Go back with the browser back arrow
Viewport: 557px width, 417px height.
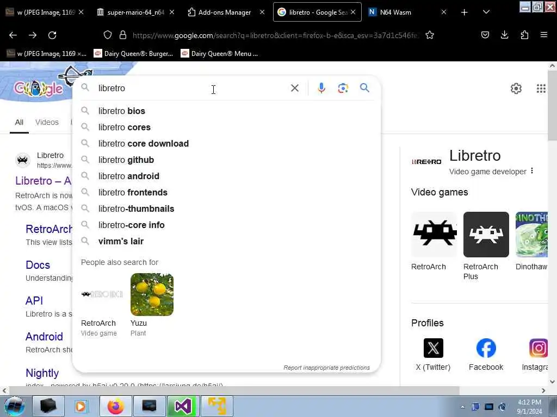click(x=13, y=35)
